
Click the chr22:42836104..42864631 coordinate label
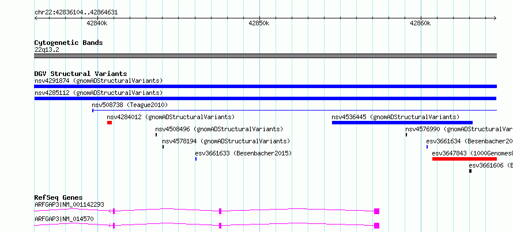pos(76,13)
